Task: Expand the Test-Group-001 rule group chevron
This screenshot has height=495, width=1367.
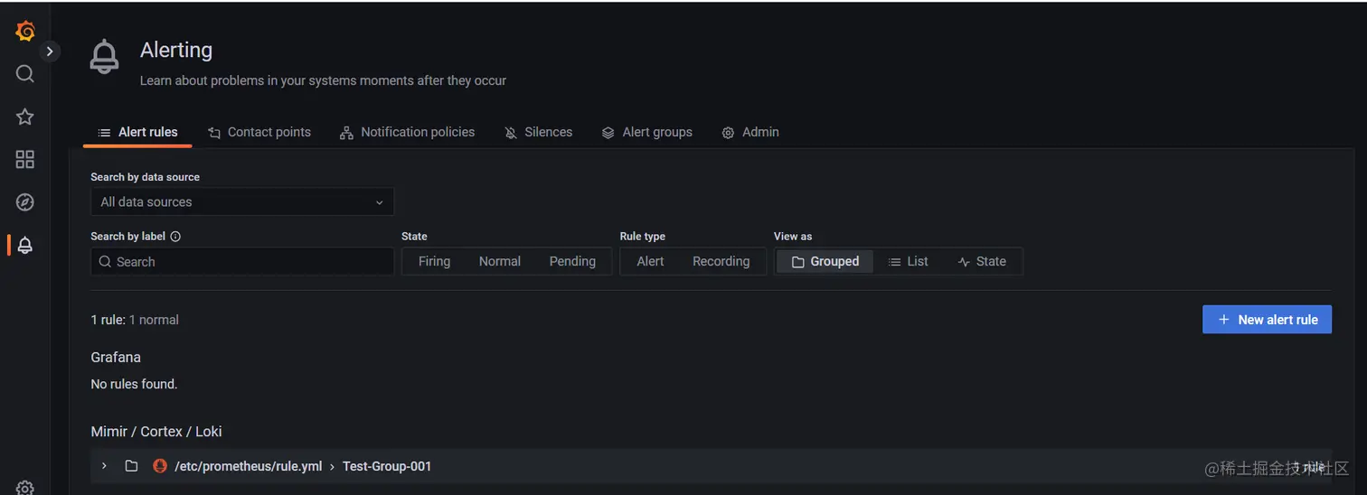Action: [104, 466]
